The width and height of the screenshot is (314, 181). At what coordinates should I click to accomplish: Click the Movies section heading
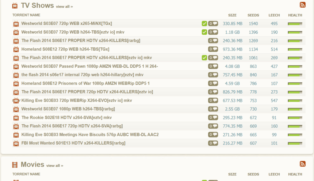33,164
